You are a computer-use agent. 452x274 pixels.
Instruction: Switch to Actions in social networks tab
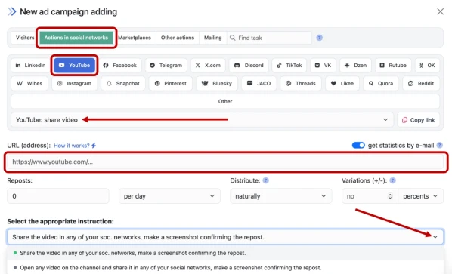point(76,38)
